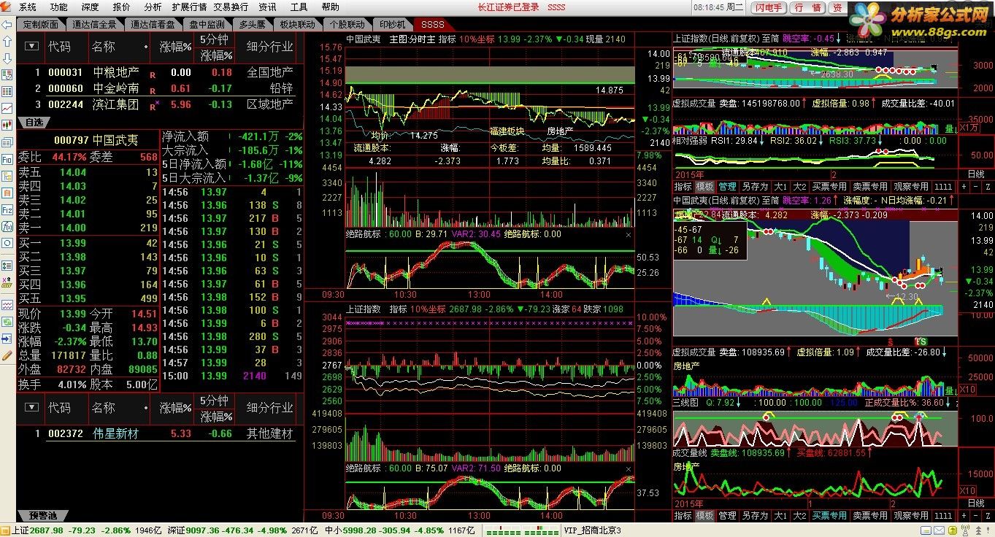995x537 pixels.
Task: Open the 资讯 menu
Action: tap(267, 7)
